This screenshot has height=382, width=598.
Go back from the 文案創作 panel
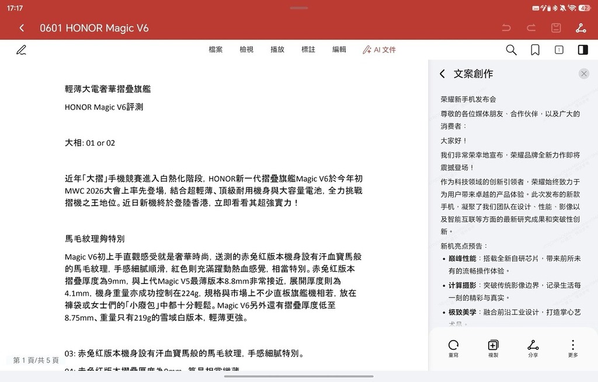443,73
